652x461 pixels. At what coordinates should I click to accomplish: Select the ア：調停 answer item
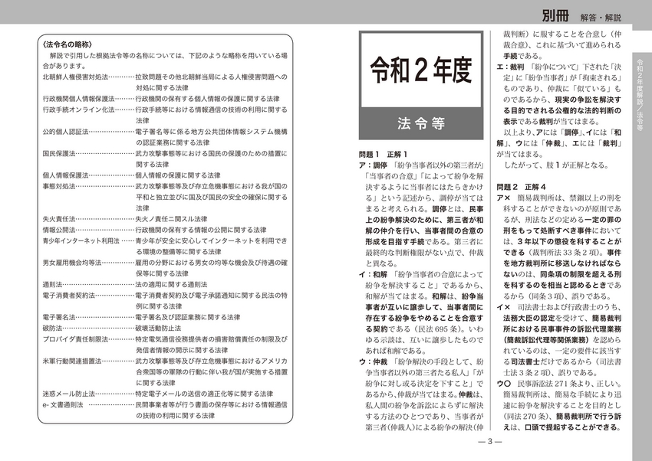click(x=374, y=165)
